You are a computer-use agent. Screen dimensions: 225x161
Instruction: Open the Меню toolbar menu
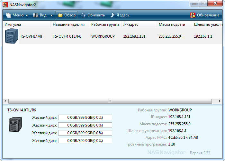click(15, 15)
